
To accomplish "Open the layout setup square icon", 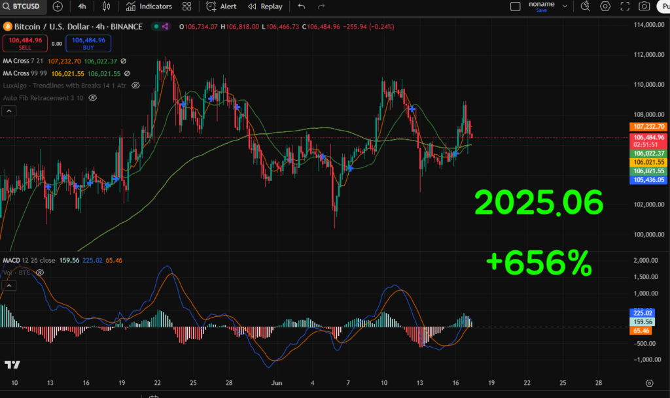I will (516, 7).
